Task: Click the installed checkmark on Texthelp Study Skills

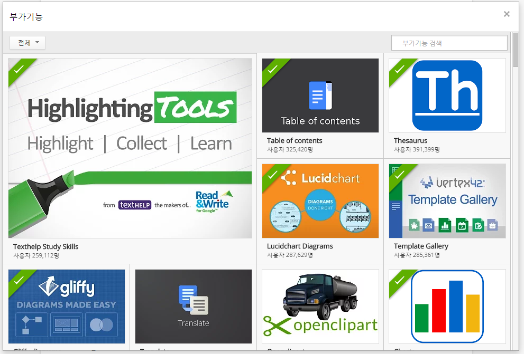Action: 19,69
